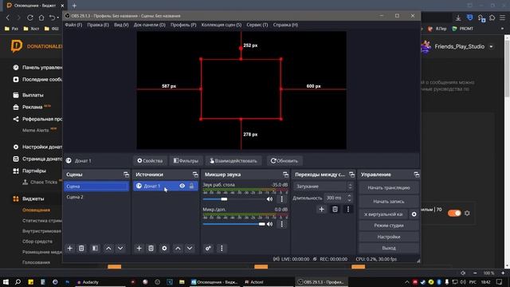Viewport: 510px width, 287px height.
Task: Open Правка menu in OBS
Action: point(98,25)
